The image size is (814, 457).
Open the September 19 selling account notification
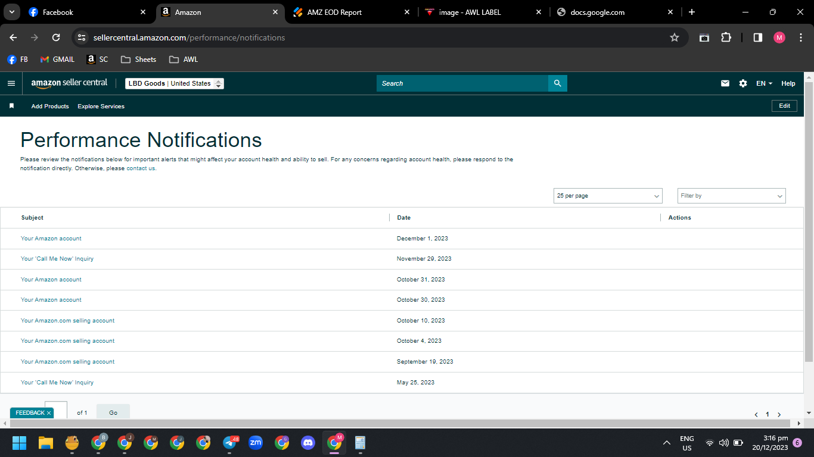(x=68, y=362)
